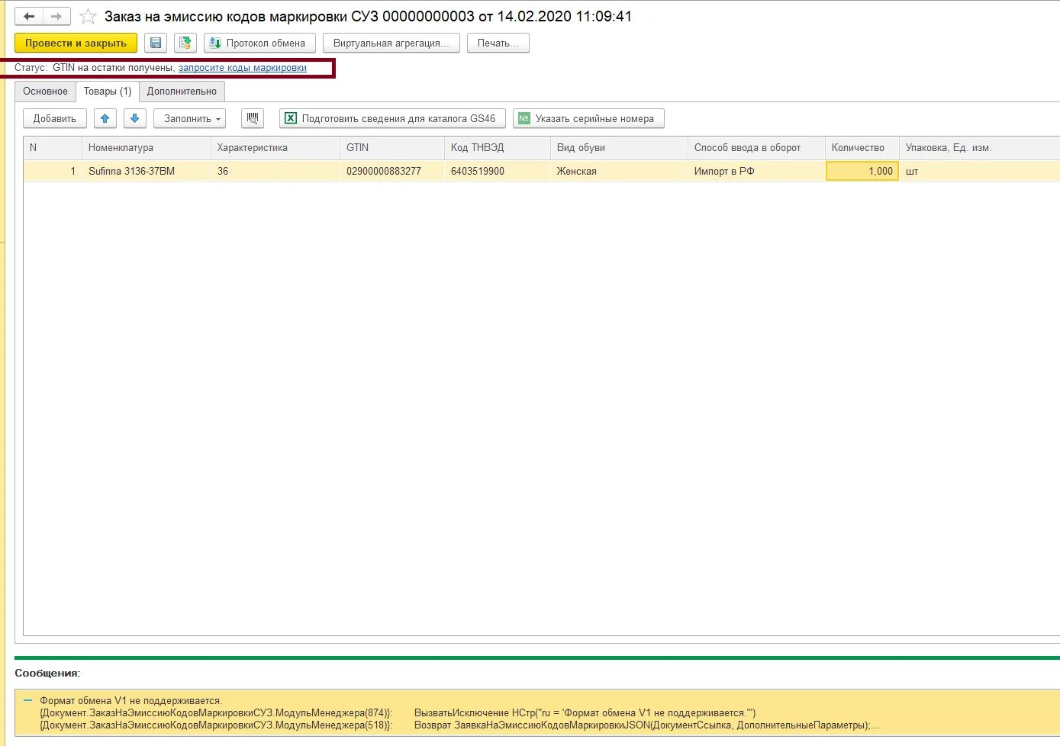Viewport: 1060px width, 746px height.
Task: Open the Дополнительно tab
Action: click(182, 91)
